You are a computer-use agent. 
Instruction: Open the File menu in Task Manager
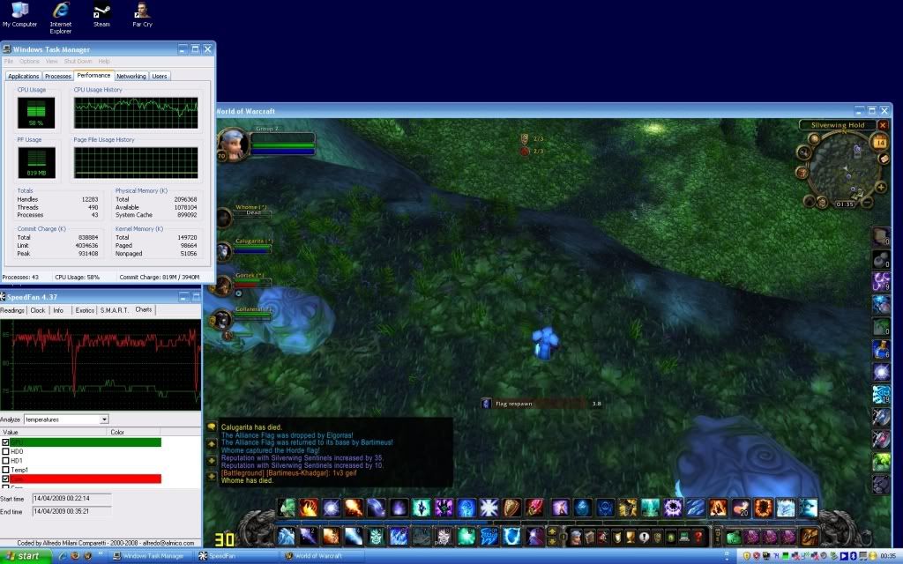click(9, 61)
